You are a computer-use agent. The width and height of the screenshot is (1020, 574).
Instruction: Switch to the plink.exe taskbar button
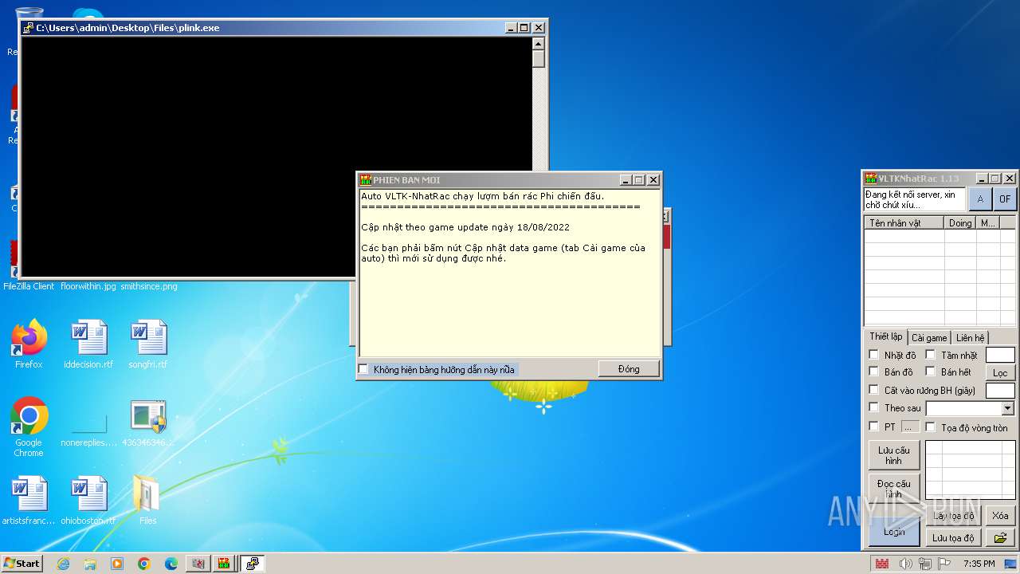252,564
